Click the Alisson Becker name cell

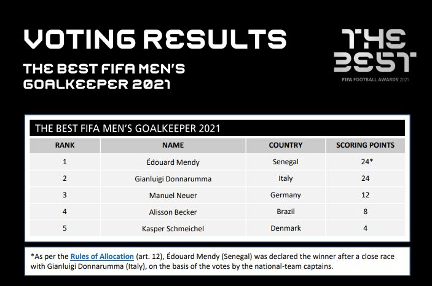173,212
